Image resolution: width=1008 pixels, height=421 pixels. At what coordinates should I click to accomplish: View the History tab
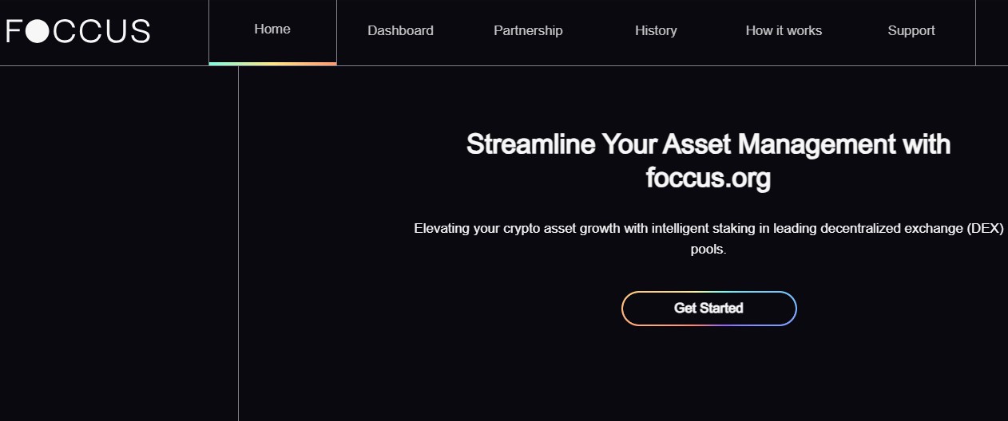tap(656, 31)
